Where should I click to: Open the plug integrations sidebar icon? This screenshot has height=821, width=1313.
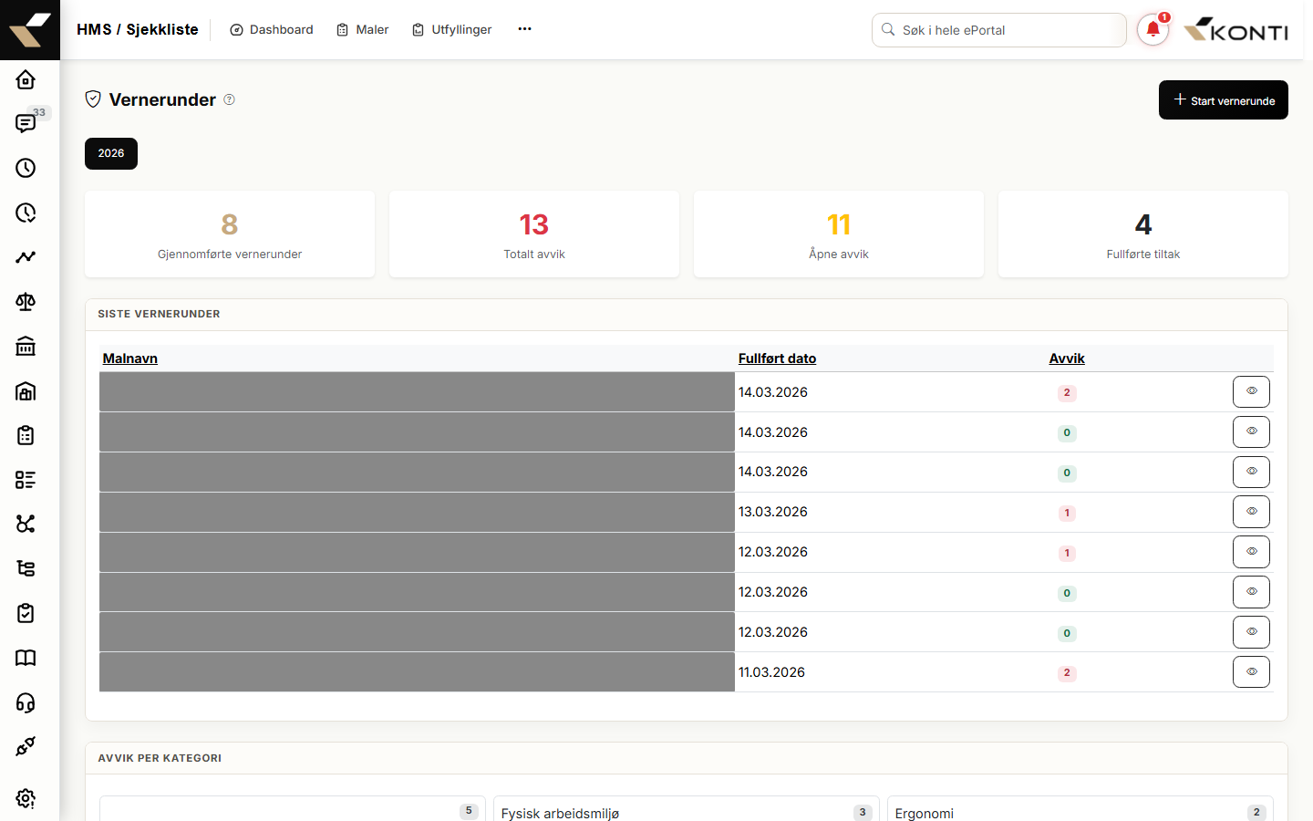click(x=26, y=746)
